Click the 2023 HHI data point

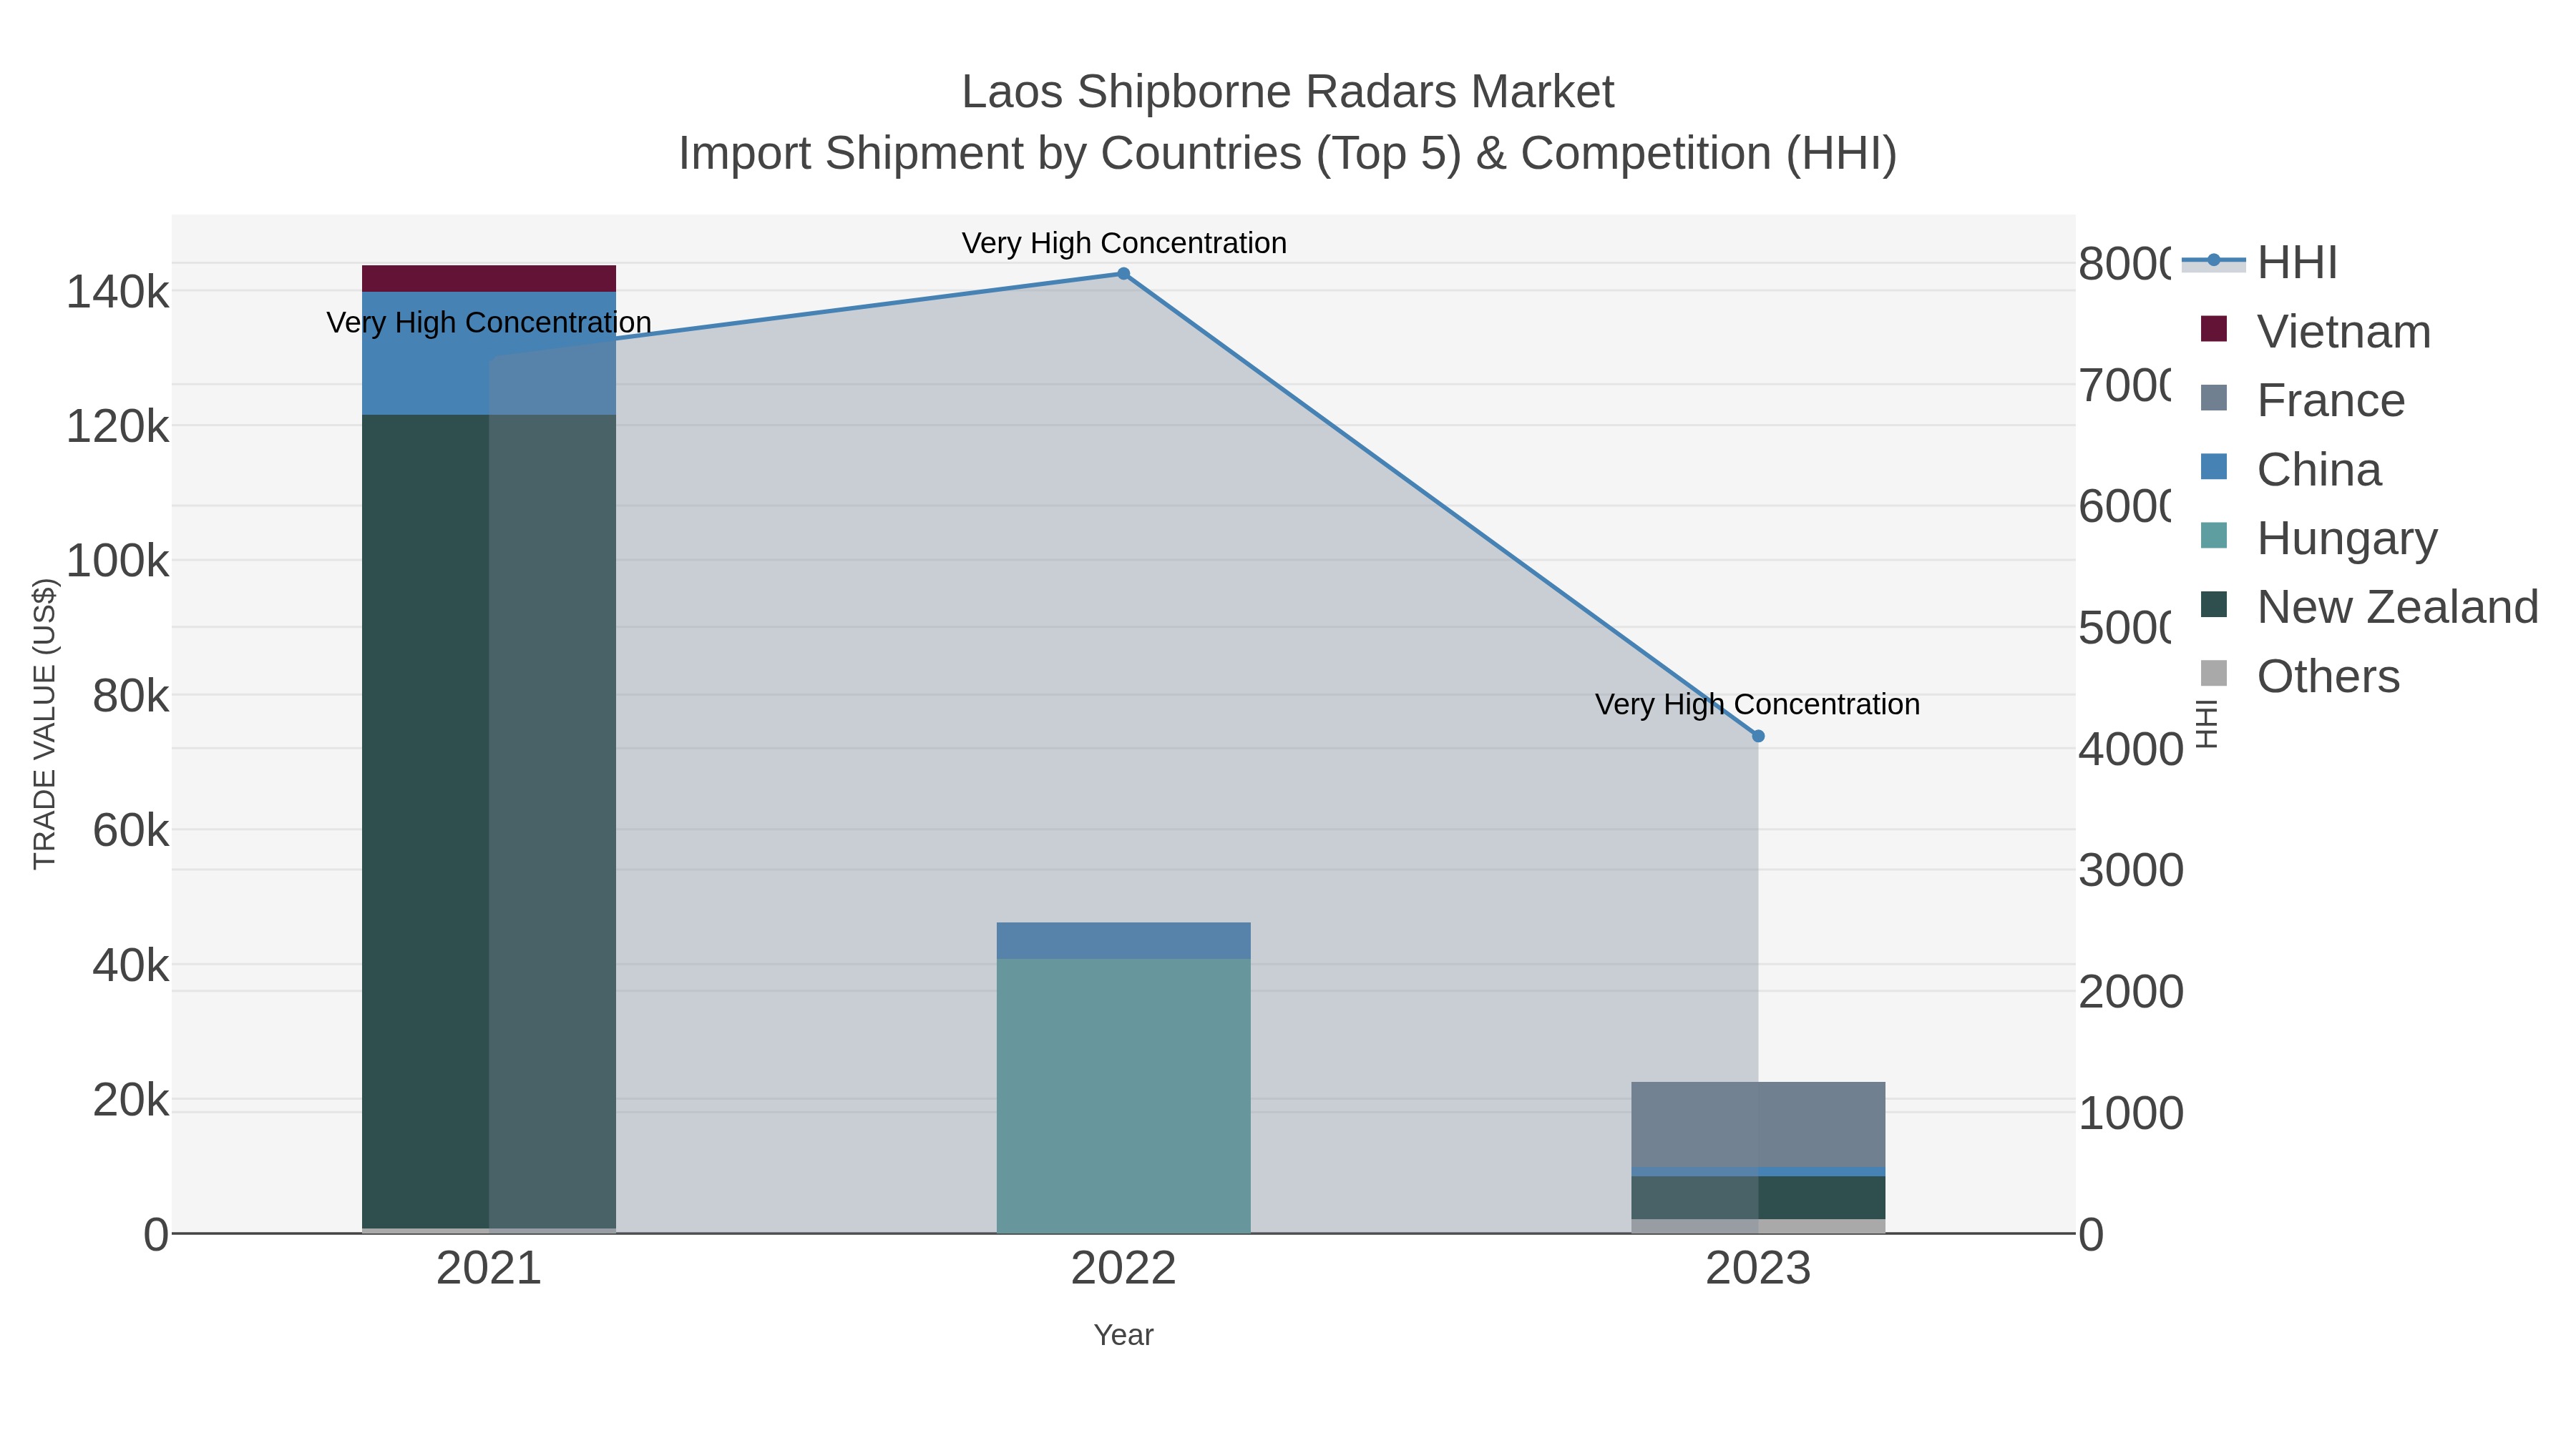[1758, 737]
